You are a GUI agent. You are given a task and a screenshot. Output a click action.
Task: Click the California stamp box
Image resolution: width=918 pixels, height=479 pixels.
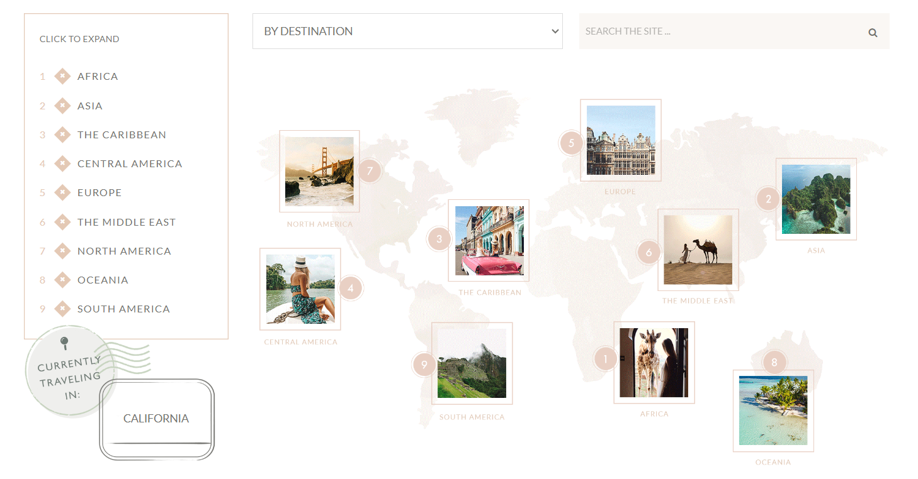157,419
